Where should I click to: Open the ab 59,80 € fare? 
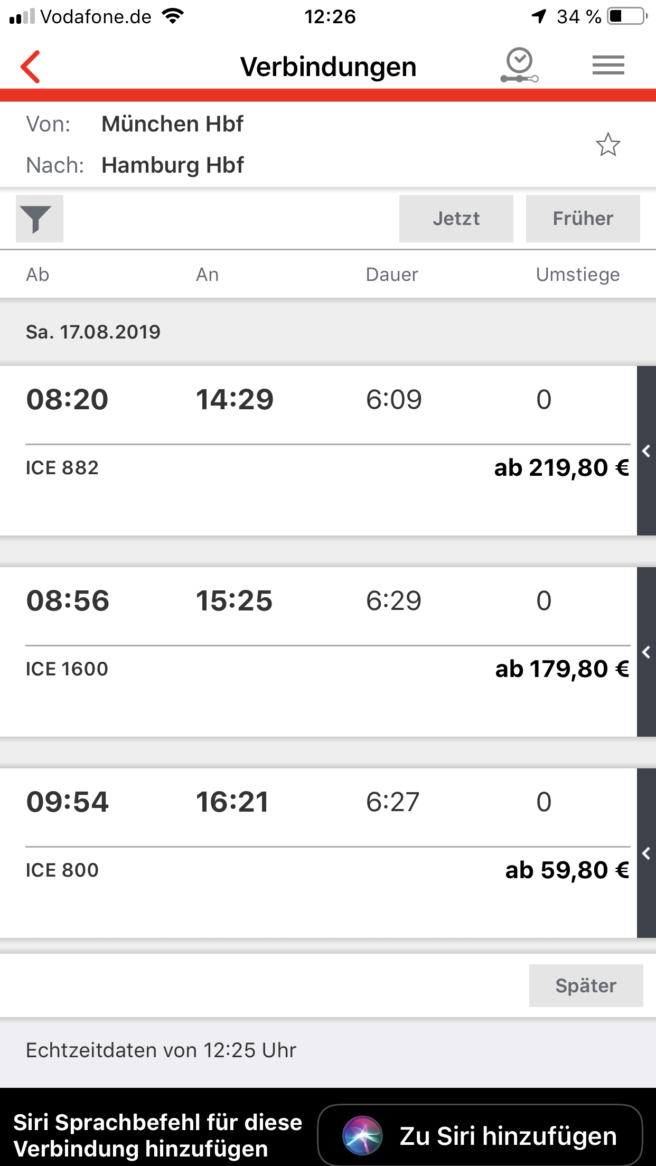[x=567, y=870]
